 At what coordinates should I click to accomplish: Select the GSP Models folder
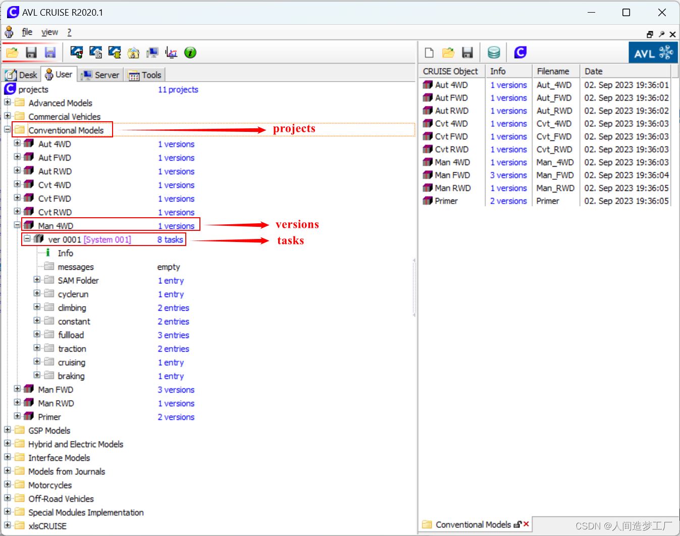pyautogui.click(x=49, y=430)
